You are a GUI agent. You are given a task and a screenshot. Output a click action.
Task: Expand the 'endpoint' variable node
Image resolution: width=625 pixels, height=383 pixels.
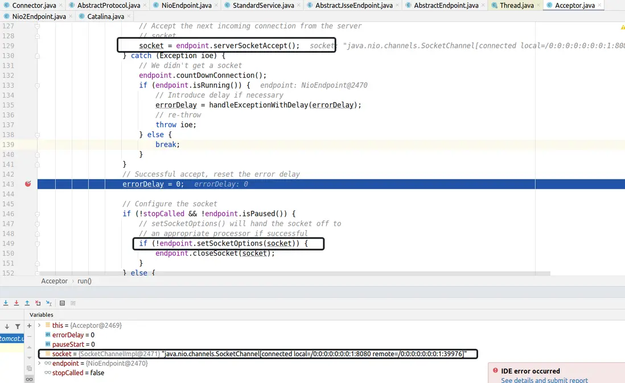(39, 363)
